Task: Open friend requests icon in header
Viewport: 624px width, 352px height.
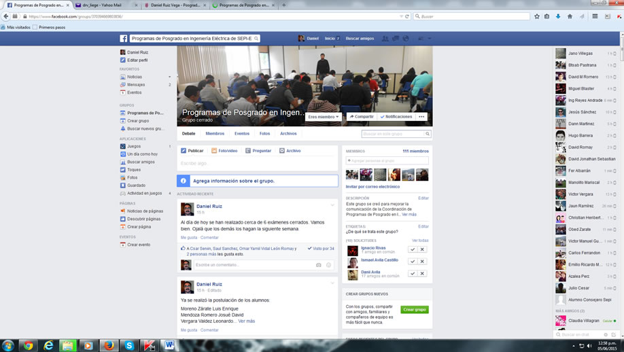Action: (385, 39)
